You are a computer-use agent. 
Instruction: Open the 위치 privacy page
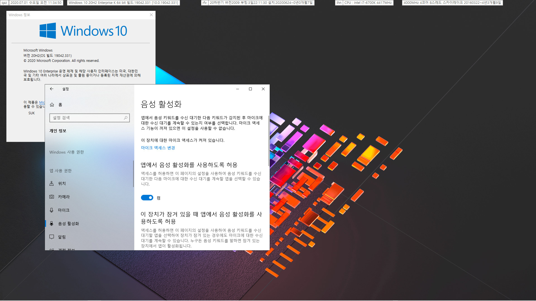coord(89,183)
